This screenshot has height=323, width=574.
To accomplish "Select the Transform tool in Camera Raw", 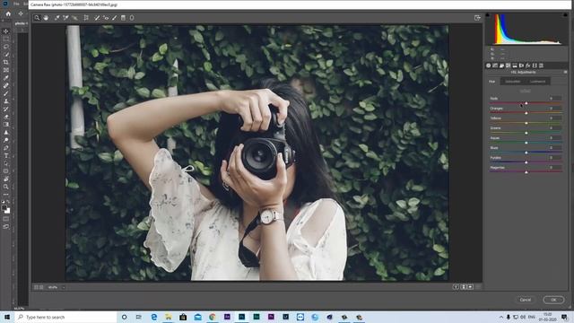I will click(x=86, y=18).
